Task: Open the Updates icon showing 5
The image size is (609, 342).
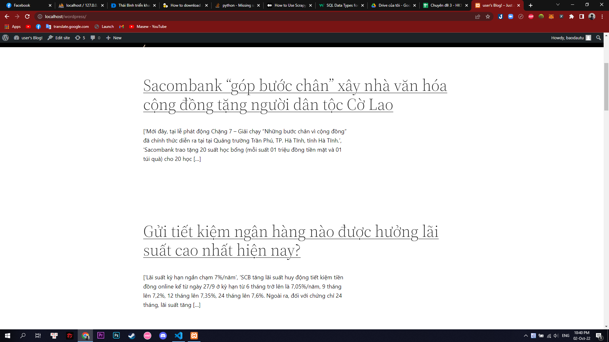Action: (80, 38)
